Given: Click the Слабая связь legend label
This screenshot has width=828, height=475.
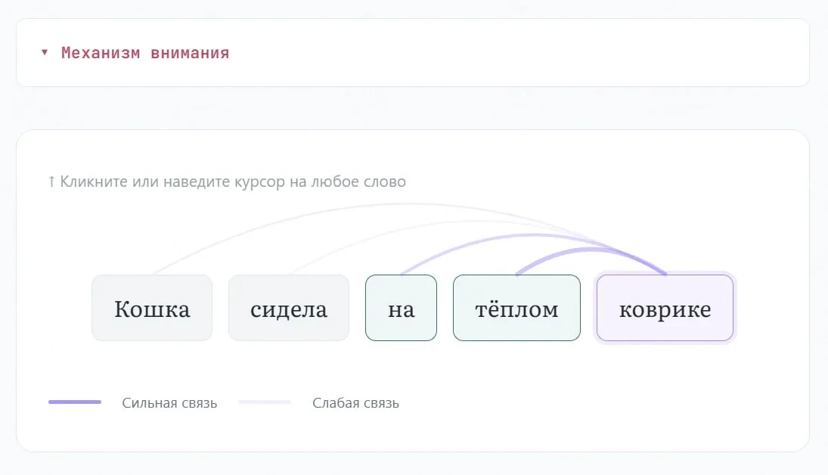Looking at the screenshot, I should coord(355,403).
